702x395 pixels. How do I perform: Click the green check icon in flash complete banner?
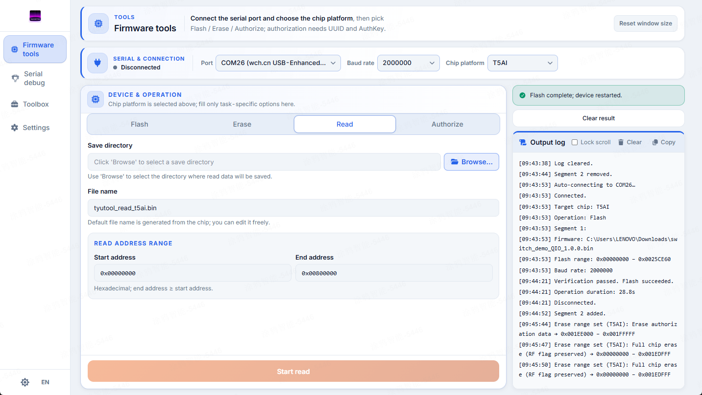click(x=522, y=95)
